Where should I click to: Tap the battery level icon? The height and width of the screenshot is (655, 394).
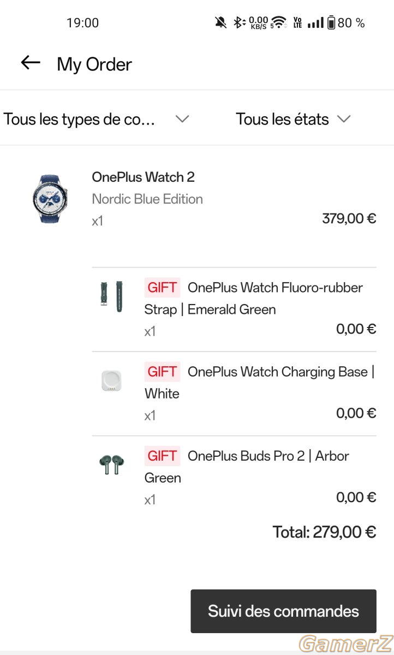click(x=331, y=22)
